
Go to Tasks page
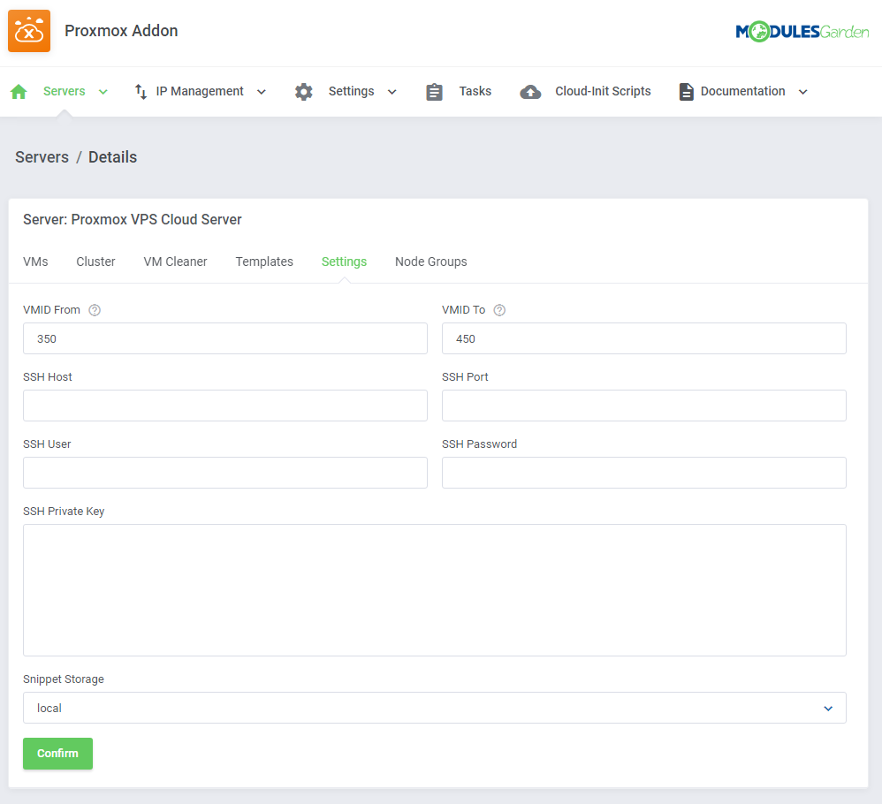click(475, 91)
